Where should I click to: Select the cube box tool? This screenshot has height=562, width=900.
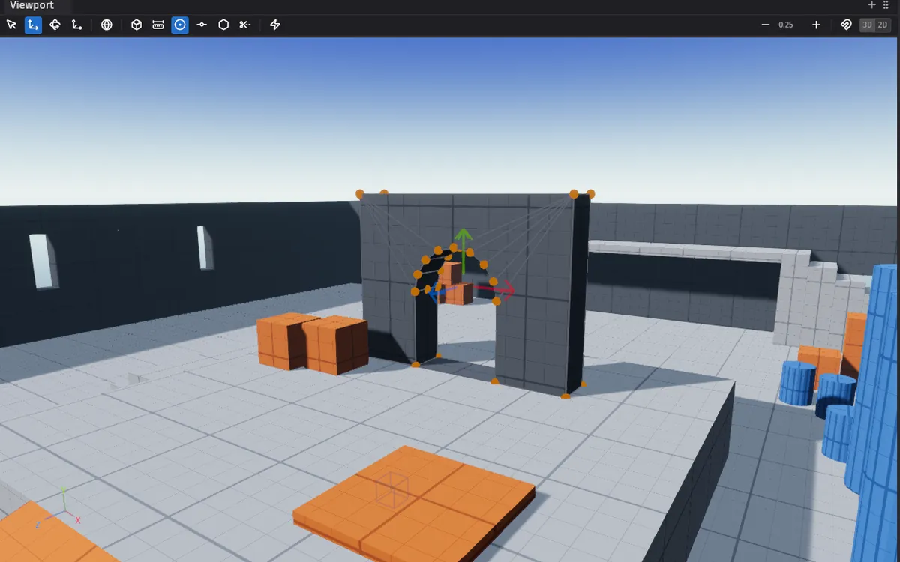(136, 25)
